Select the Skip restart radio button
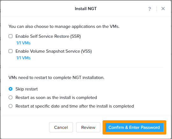The image size is (172, 139). (x=11, y=89)
